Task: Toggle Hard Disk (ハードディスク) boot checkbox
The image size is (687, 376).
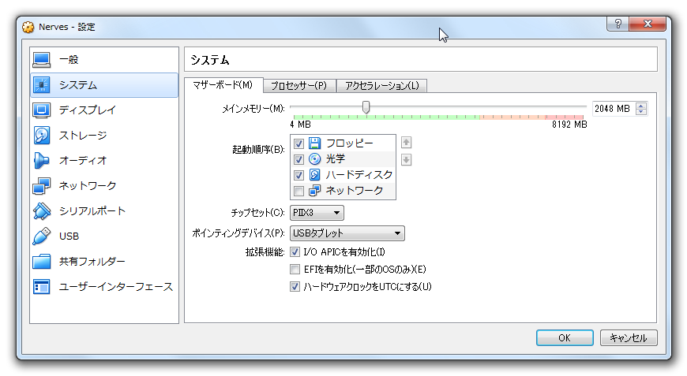Action: (298, 175)
